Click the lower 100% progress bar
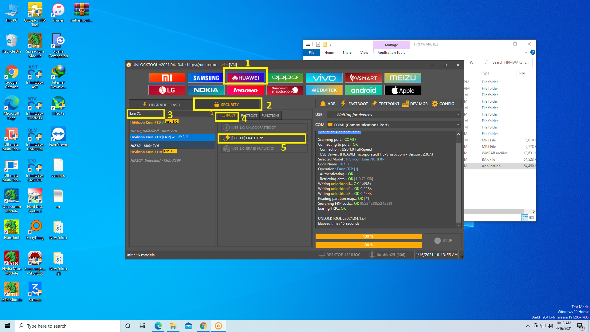 [368, 245]
